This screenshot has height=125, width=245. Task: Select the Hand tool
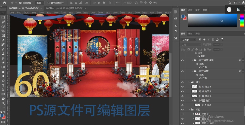[3, 99]
